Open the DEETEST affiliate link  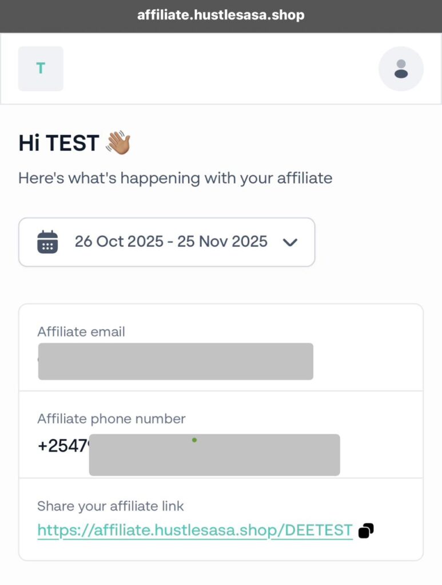(194, 531)
